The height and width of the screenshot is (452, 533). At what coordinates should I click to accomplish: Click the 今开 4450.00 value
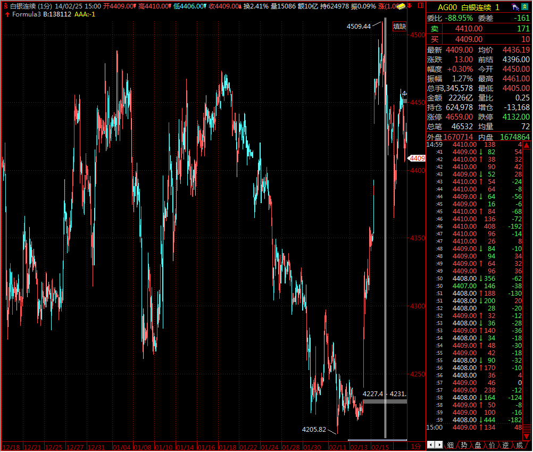point(516,69)
